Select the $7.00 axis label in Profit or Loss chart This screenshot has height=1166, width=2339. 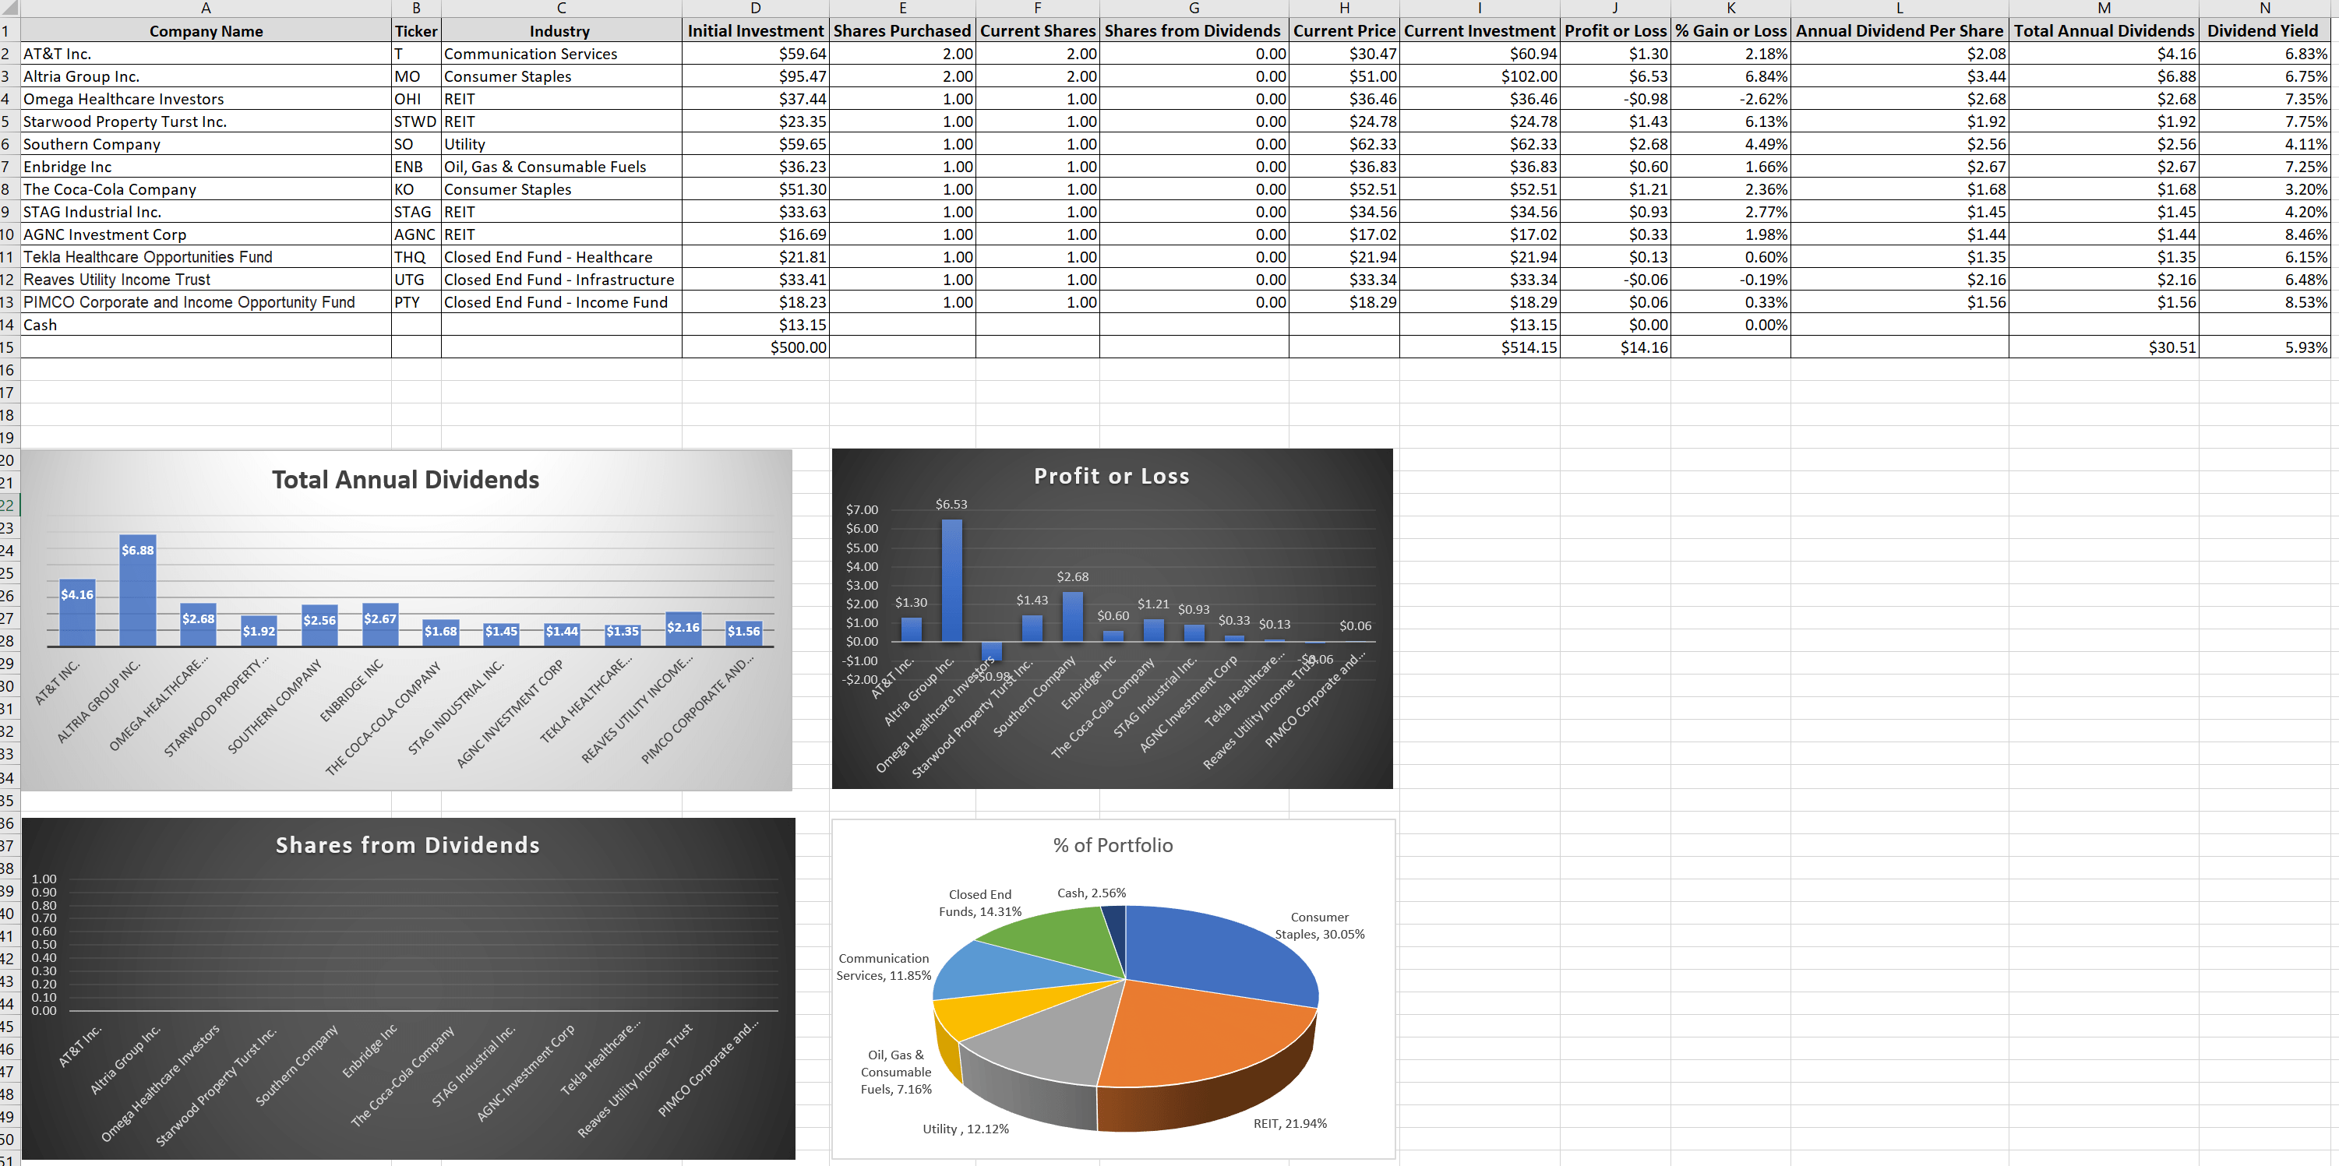click(862, 510)
